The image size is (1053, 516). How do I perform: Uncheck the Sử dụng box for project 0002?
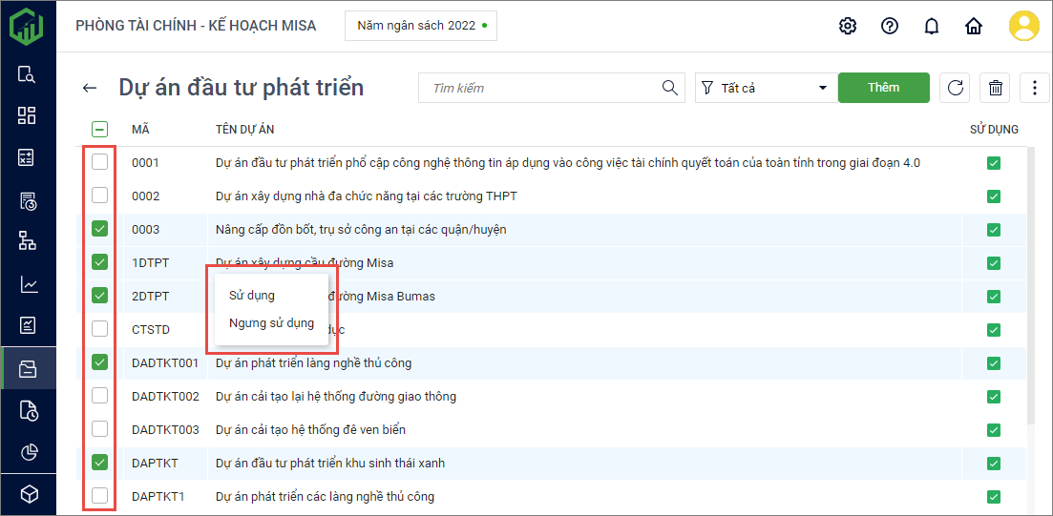point(994,196)
